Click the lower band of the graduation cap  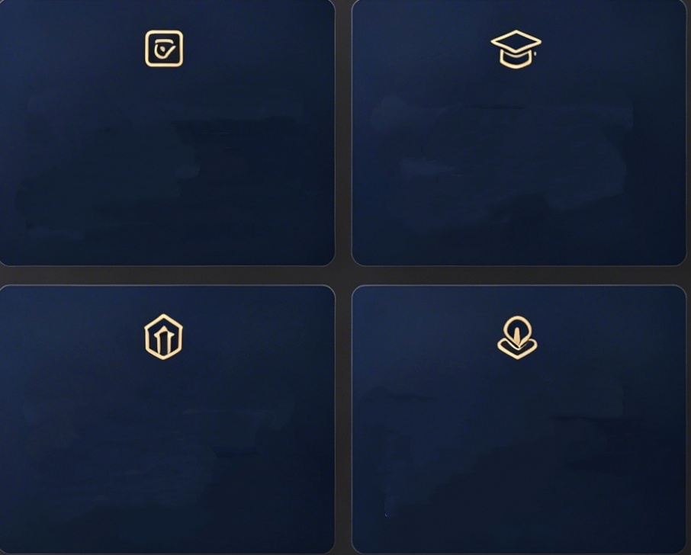pyautogui.click(x=516, y=60)
